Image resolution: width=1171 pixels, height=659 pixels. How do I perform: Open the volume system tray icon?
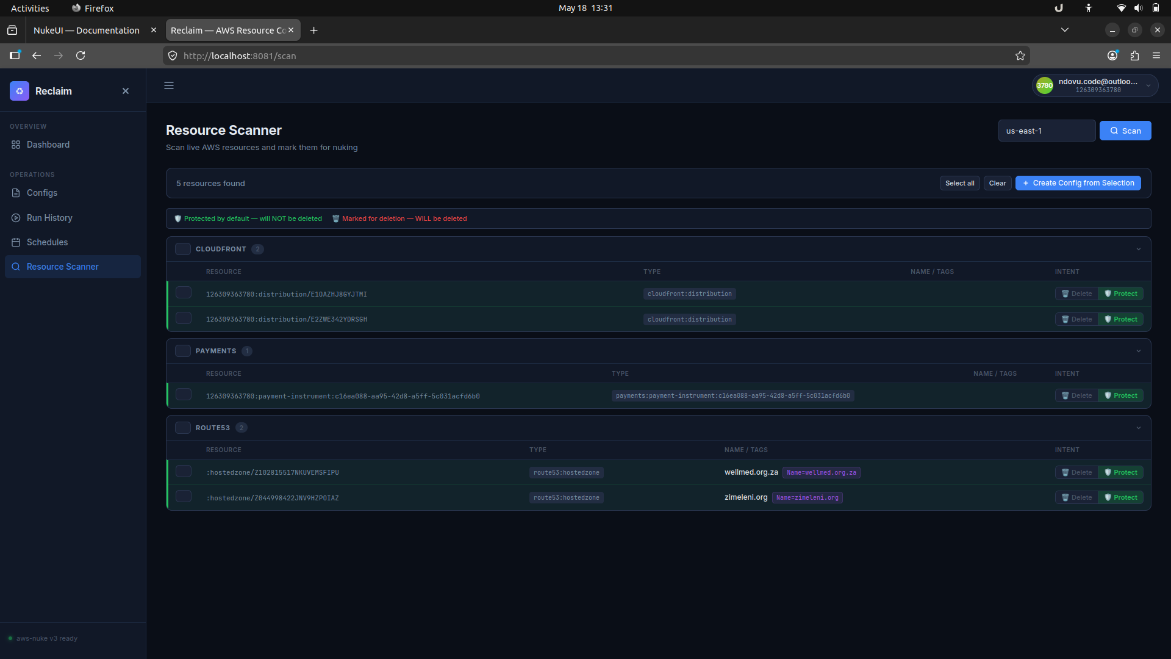(x=1138, y=8)
